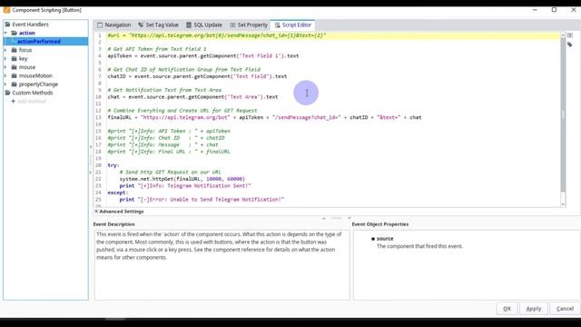
Task: Maximize the Component Scripting window
Action: point(554,10)
